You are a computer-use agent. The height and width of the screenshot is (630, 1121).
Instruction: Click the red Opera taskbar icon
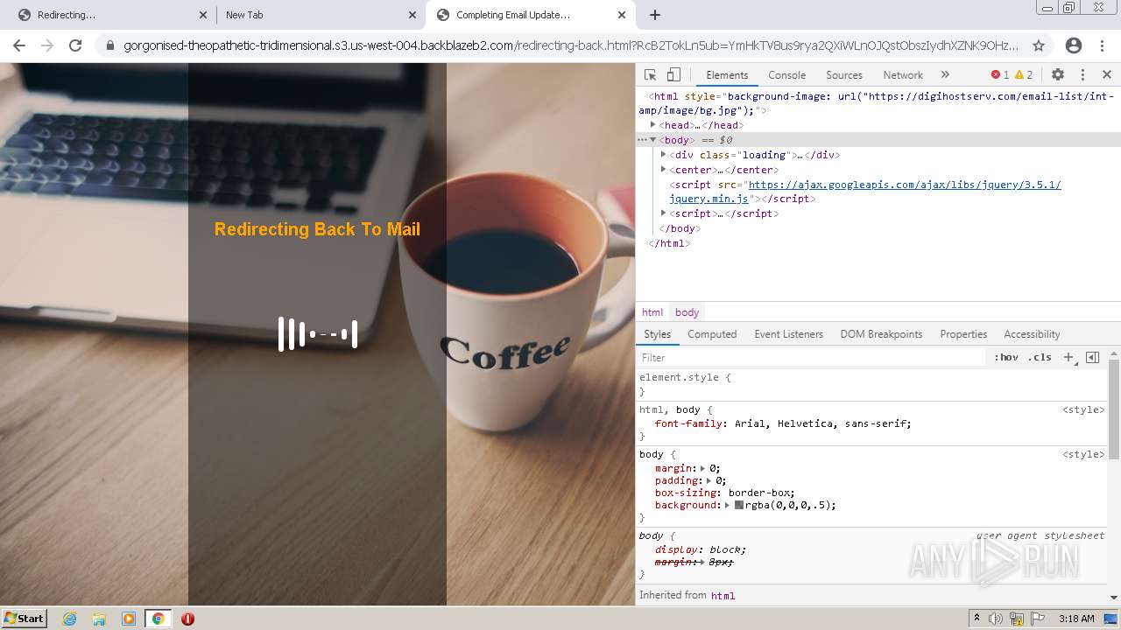click(x=187, y=619)
